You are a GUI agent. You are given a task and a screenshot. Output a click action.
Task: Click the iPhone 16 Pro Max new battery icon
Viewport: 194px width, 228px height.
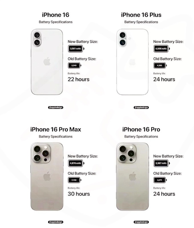76,163
